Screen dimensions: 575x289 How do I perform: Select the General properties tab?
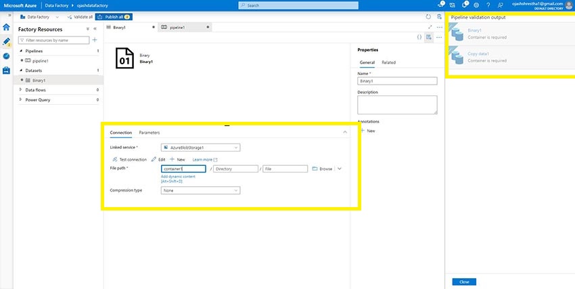click(367, 62)
